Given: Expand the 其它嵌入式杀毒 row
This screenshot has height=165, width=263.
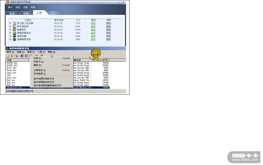Looking at the screenshot, I should (10, 23).
